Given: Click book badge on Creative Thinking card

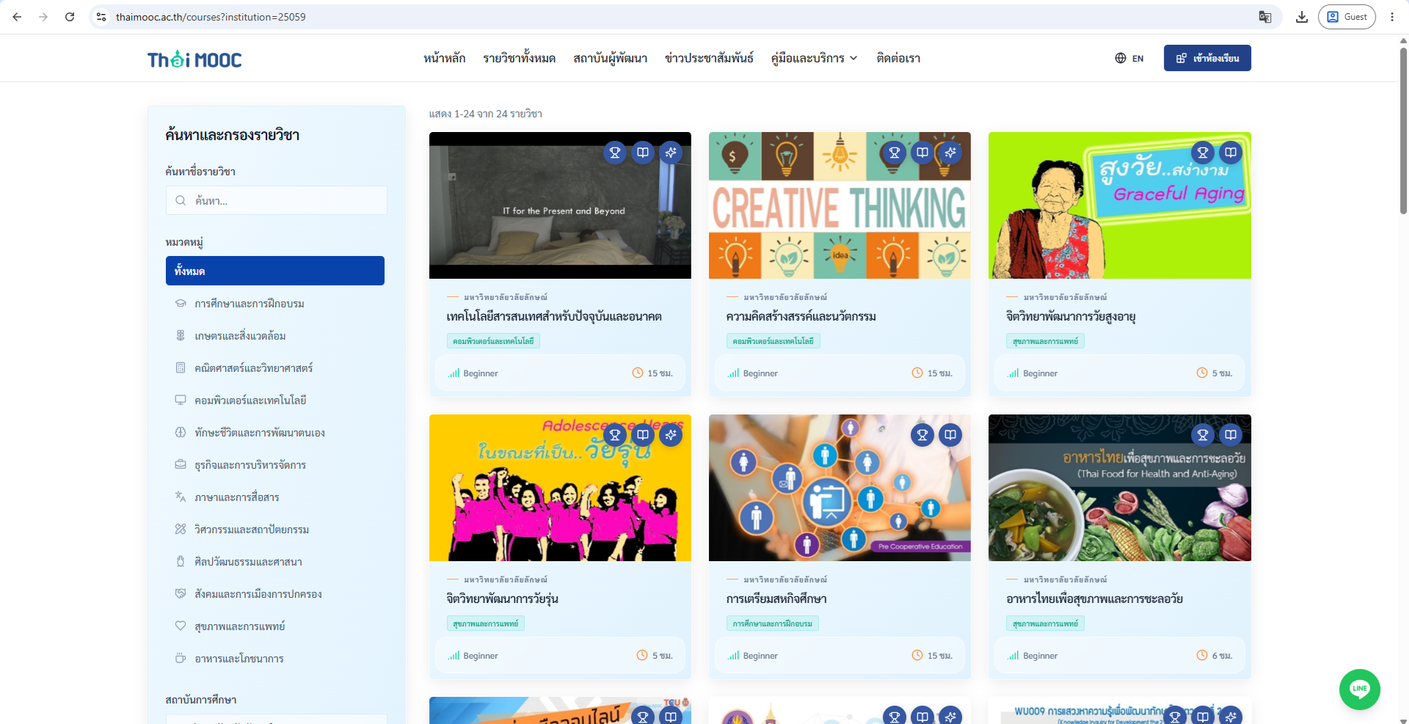Looking at the screenshot, I should (x=922, y=153).
